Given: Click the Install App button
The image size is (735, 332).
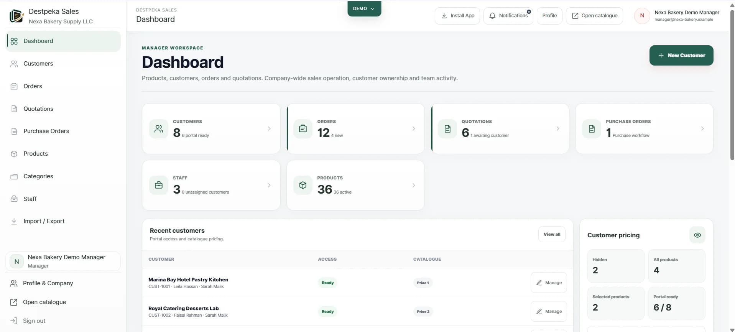Looking at the screenshot, I should [x=457, y=16].
